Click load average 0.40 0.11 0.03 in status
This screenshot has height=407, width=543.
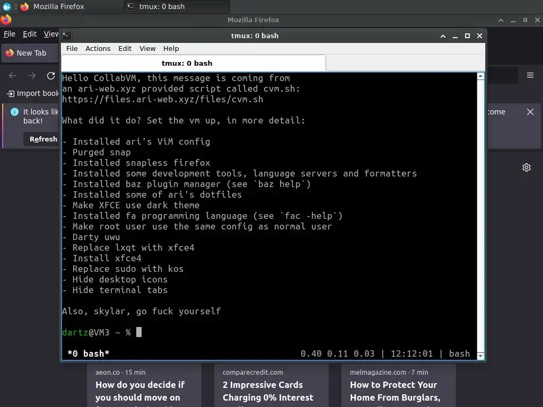pyautogui.click(x=338, y=353)
